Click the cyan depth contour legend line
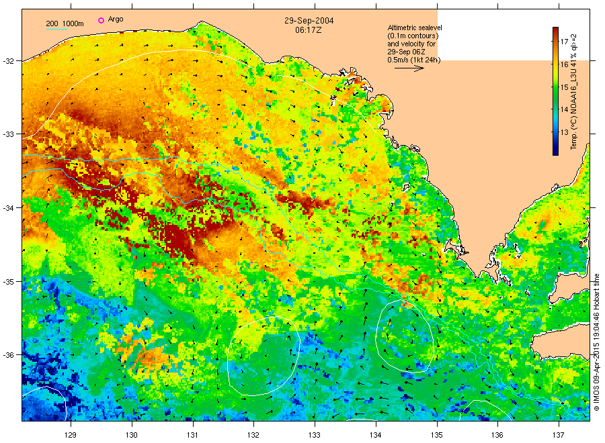Screen dimensions: 605x443 pos(56,29)
